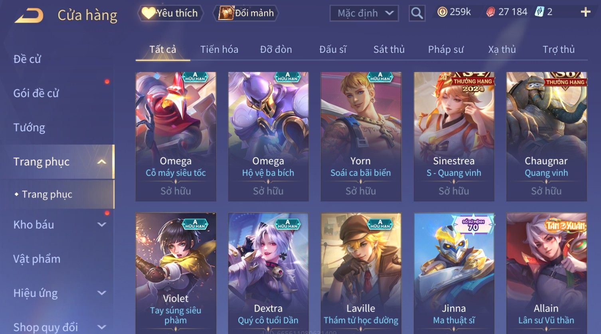Expand the Kho báu sidebar section
The height and width of the screenshot is (334, 601).
pos(102,224)
